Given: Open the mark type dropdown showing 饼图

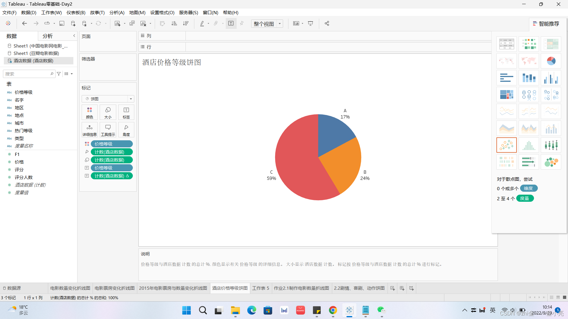Looking at the screenshot, I should point(130,99).
